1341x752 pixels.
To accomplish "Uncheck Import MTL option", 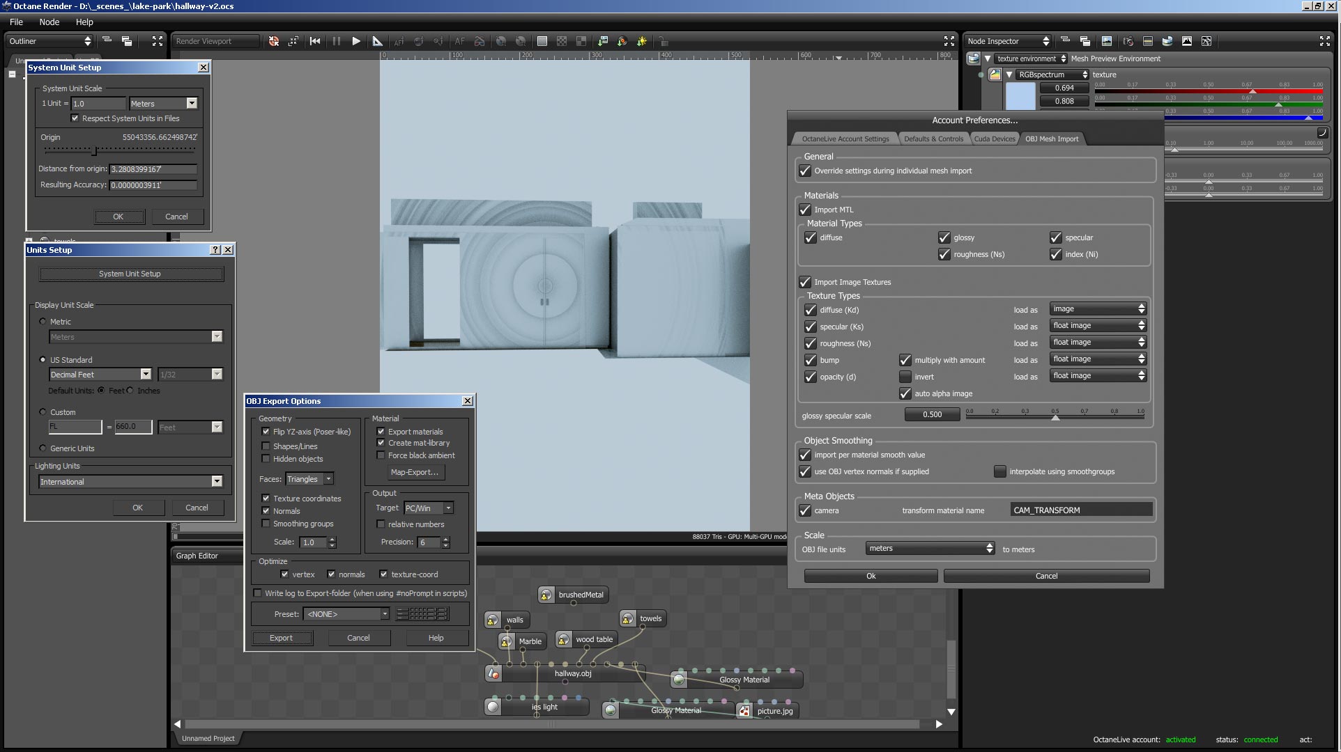I will coord(805,210).
